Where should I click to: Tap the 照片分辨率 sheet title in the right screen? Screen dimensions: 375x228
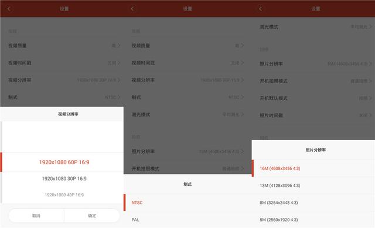tap(316, 150)
